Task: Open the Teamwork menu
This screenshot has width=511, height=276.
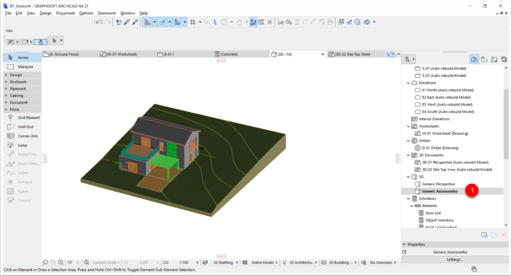Action: pyautogui.click(x=106, y=13)
